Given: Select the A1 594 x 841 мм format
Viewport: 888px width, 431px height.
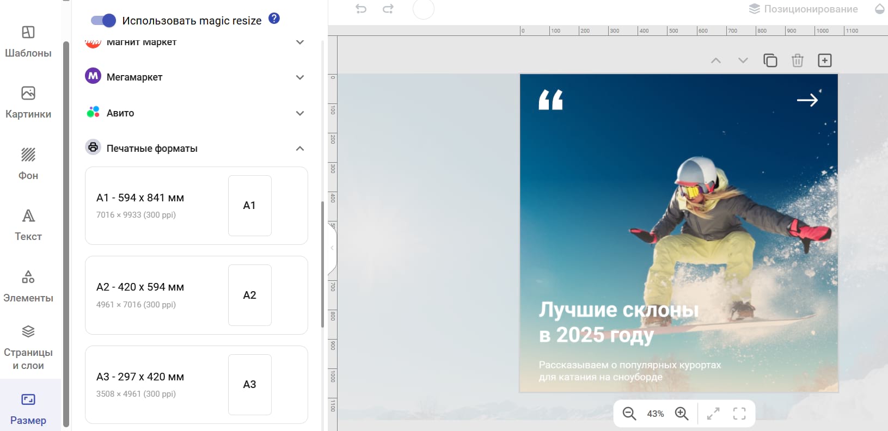Looking at the screenshot, I should click(196, 206).
